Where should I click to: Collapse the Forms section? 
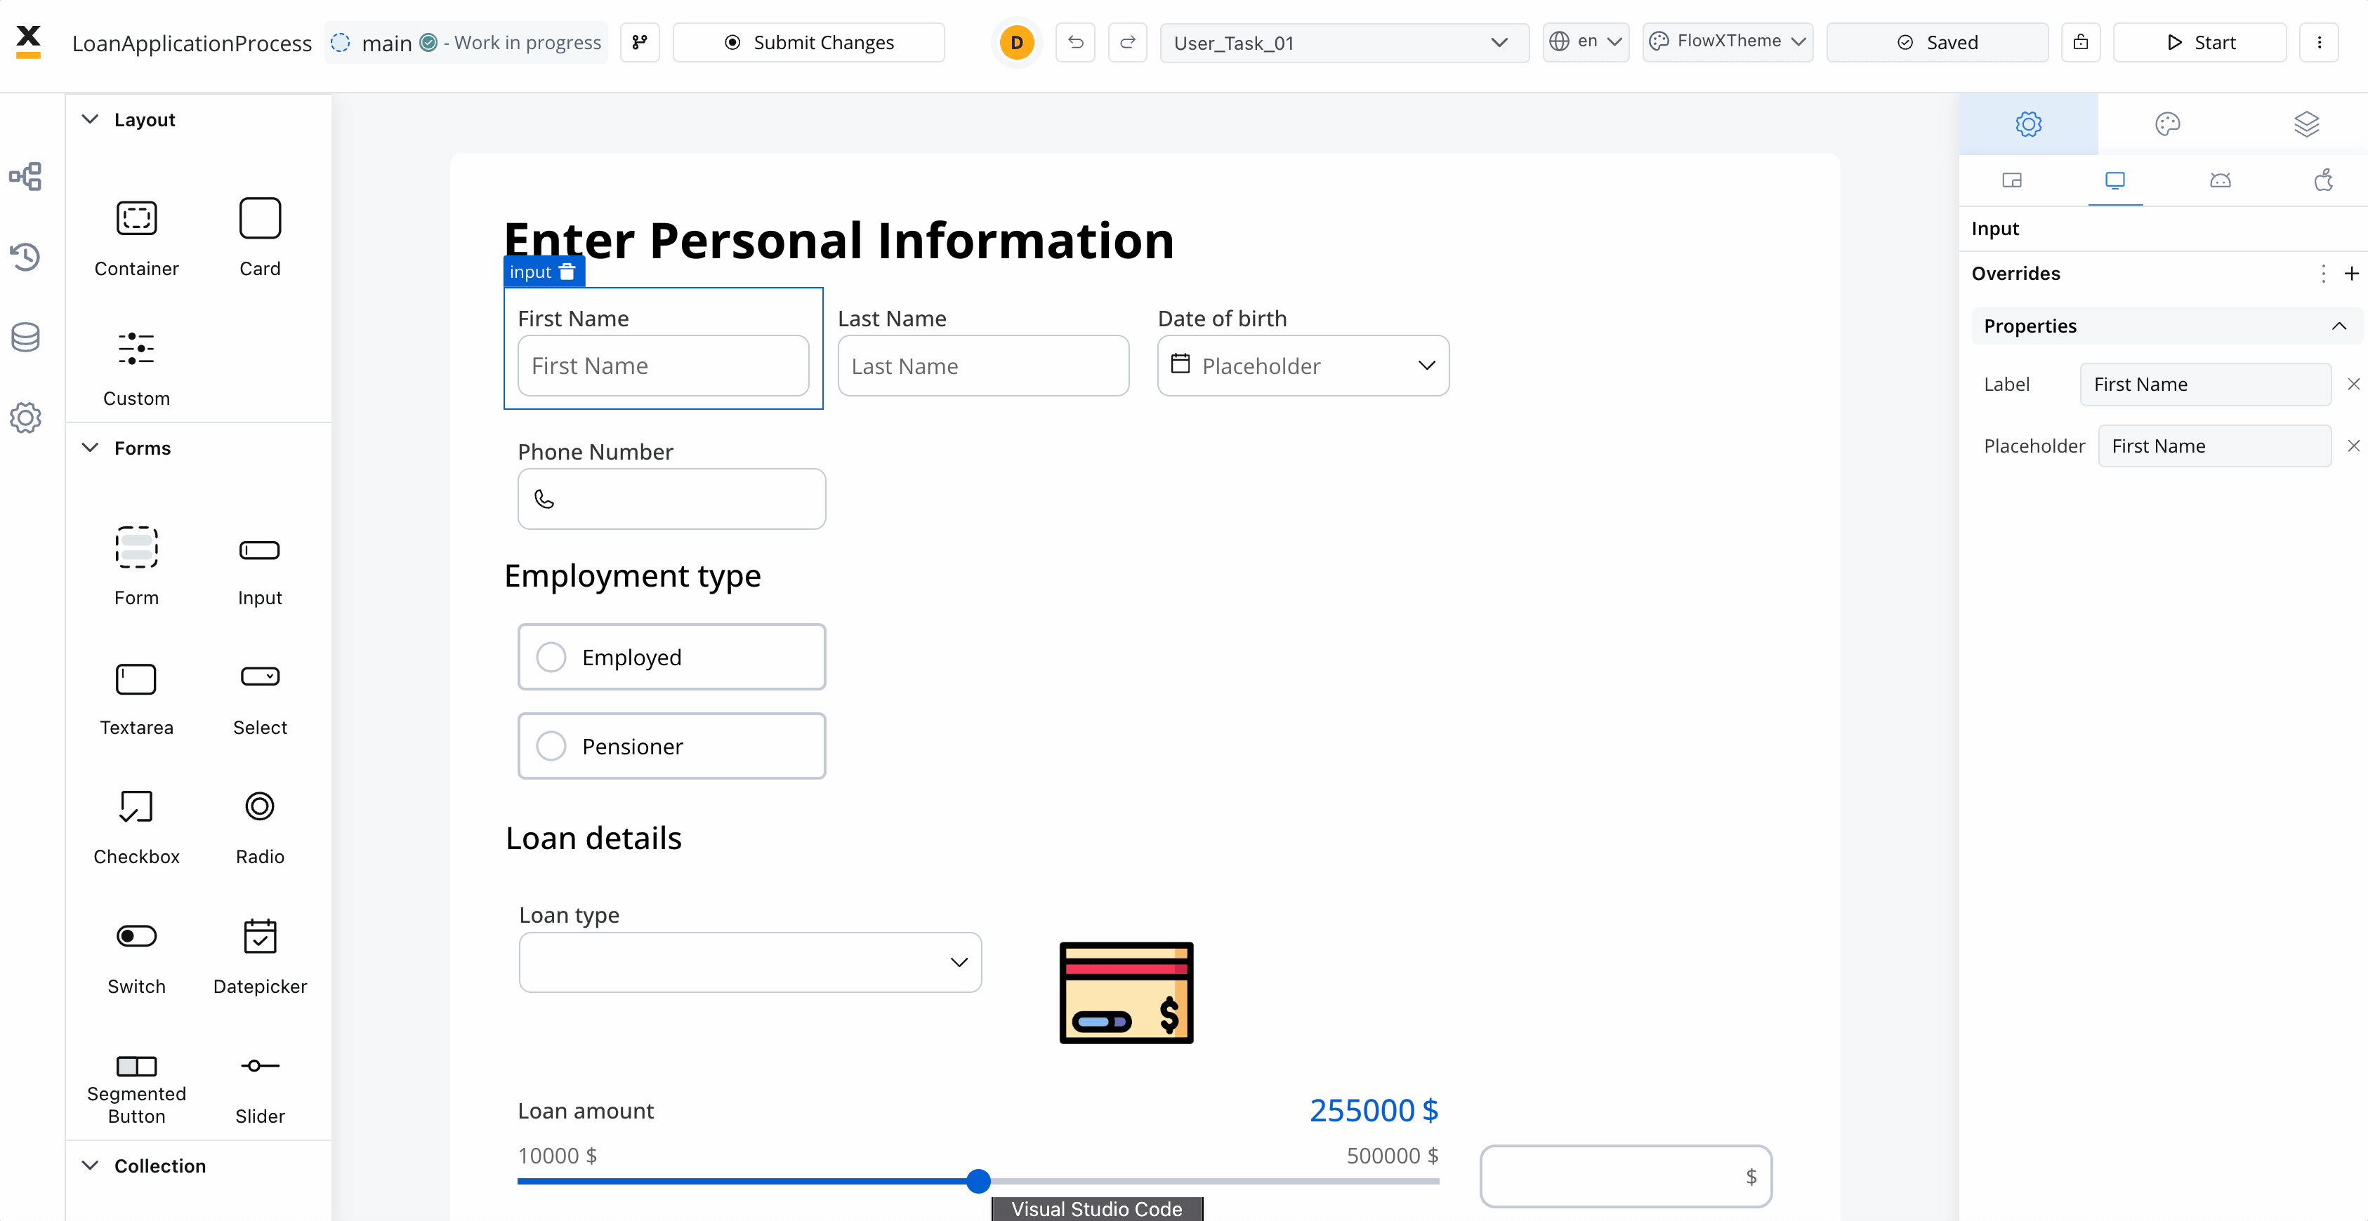(90, 448)
